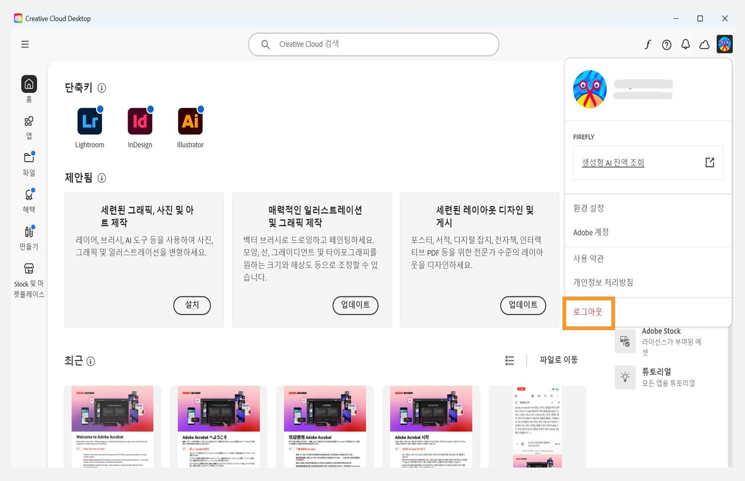Open the help question mark icon
745x481 pixels.
point(667,45)
